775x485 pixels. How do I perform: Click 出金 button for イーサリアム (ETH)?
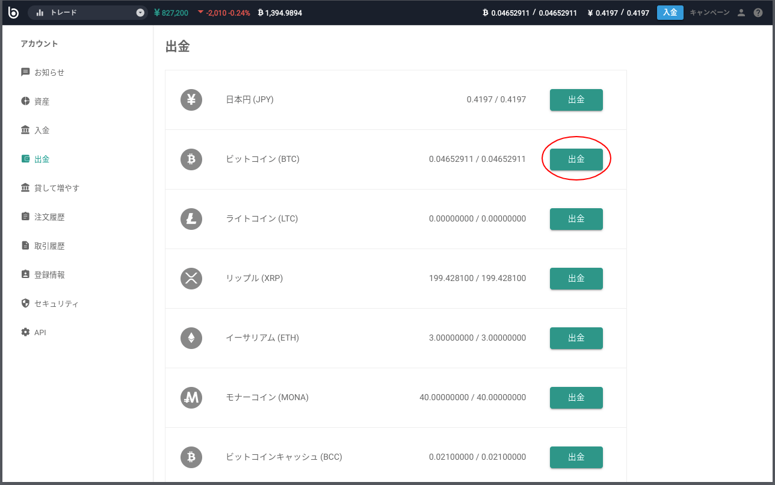576,338
